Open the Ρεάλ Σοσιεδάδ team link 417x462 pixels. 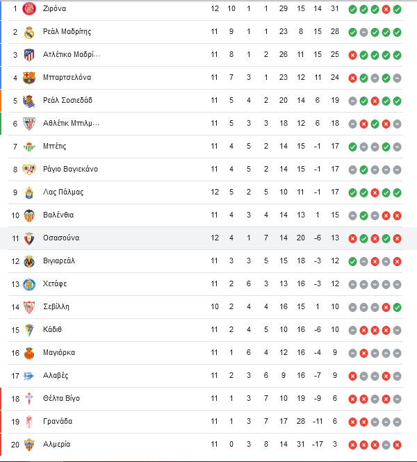click(67, 101)
